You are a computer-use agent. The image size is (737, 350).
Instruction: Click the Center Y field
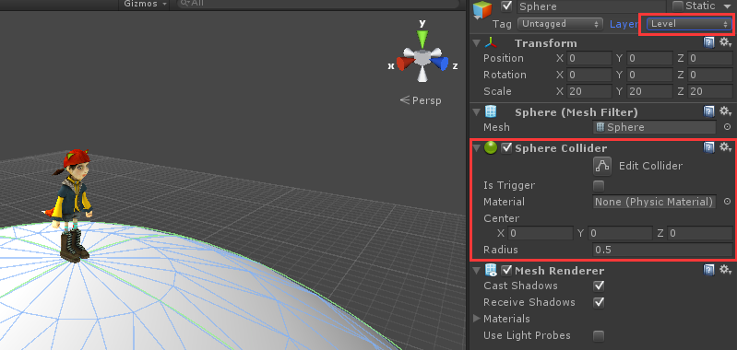tap(620, 233)
